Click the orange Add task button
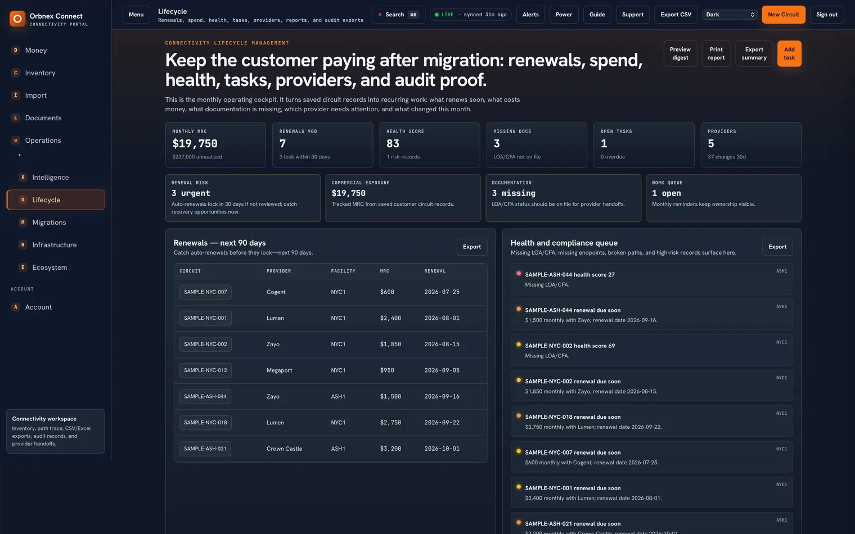This screenshot has height=534, width=855. pos(789,53)
